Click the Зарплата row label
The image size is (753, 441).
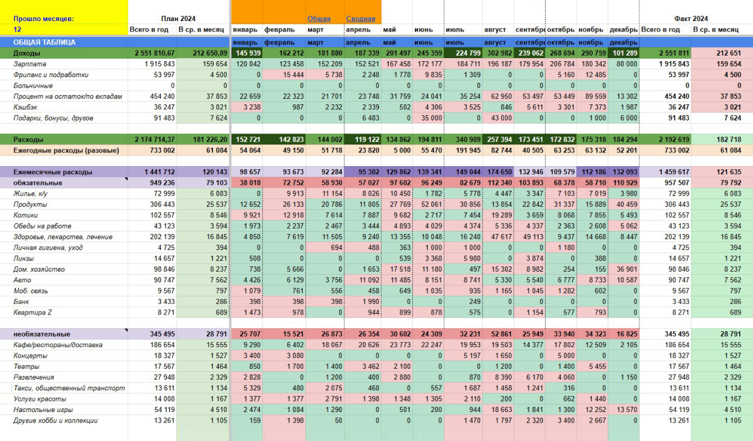coord(30,64)
